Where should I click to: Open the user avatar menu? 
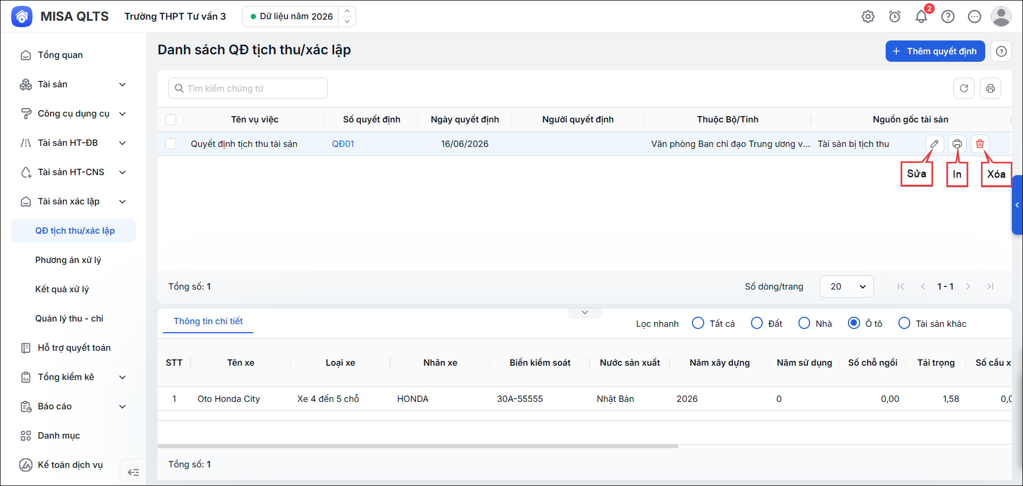[1001, 17]
